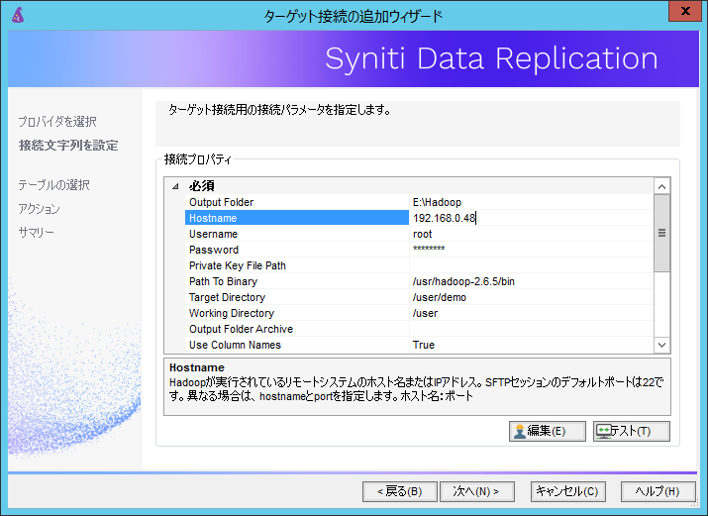Go back with 戻る(B) button
The width and height of the screenshot is (708, 516).
click(x=400, y=491)
